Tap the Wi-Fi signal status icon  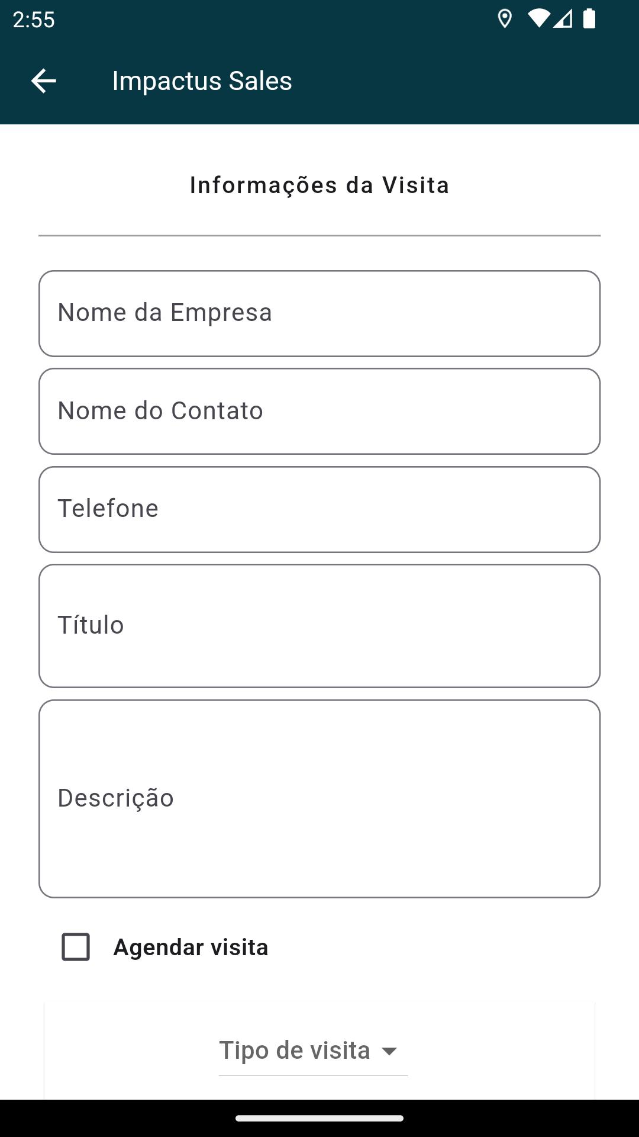pos(538,19)
